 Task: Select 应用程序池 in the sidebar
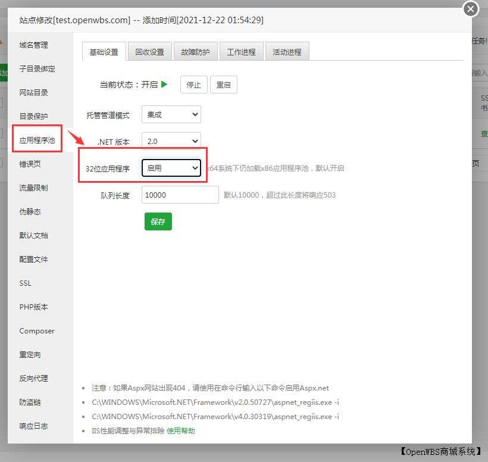click(x=36, y=139)
